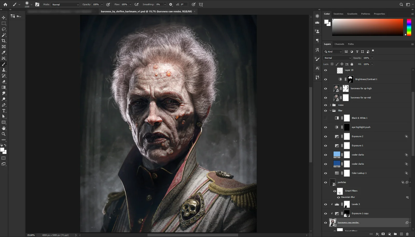Open the blend mode dropdown in Layers panel
This screenshot has width=415, height=237.
[337, 58]
